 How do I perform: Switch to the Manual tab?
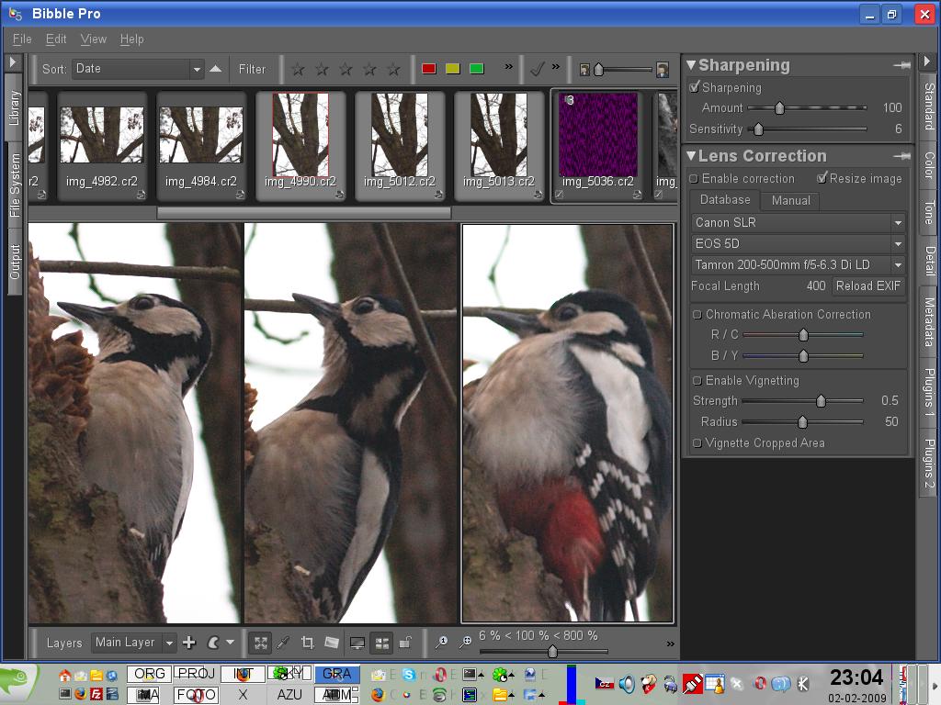pyautogui.click(x=790, y=201)
